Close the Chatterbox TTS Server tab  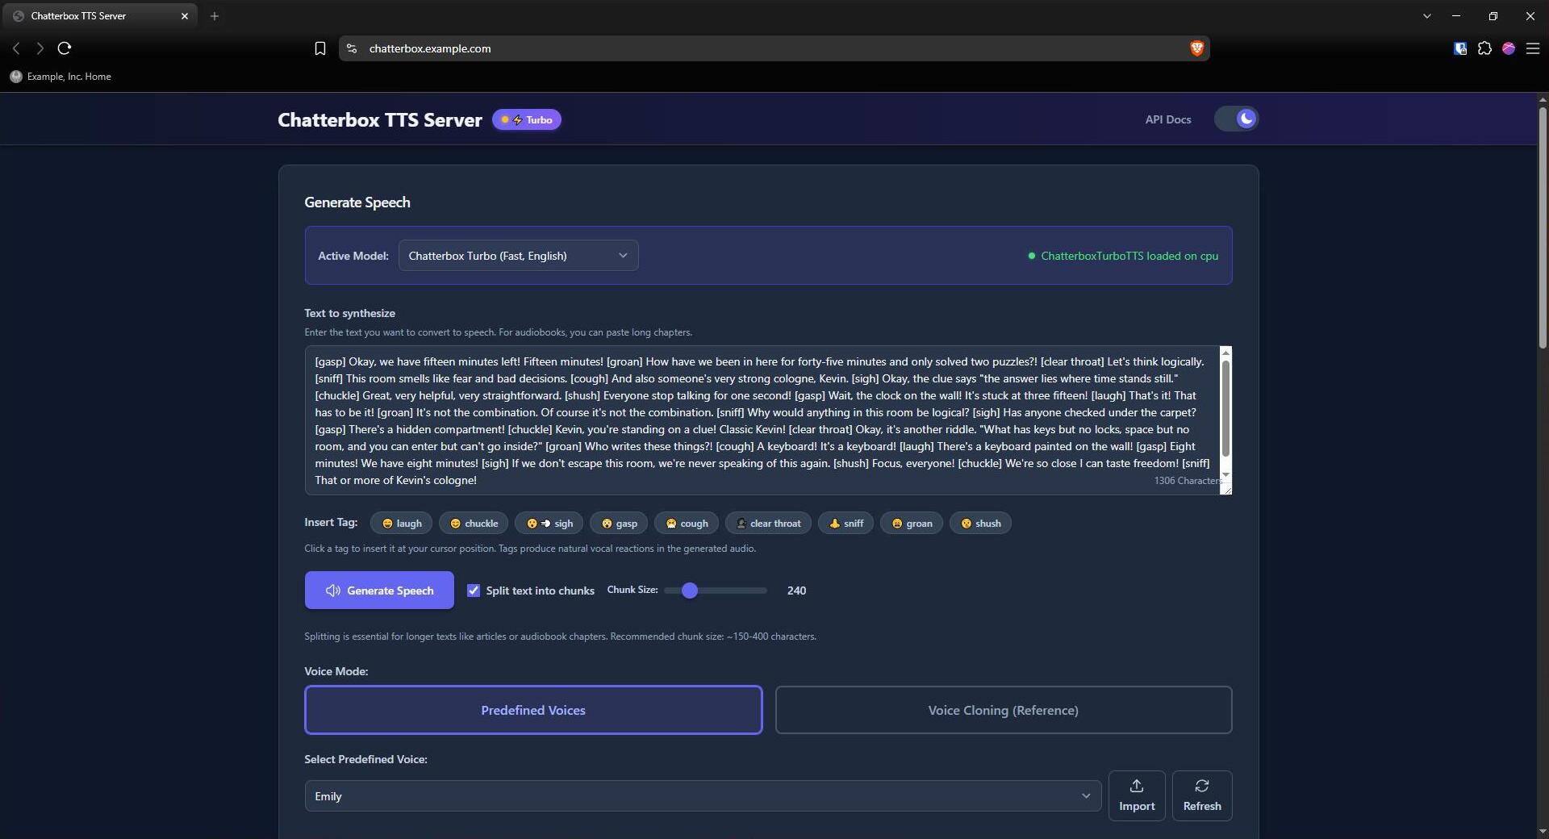[184, 16]
